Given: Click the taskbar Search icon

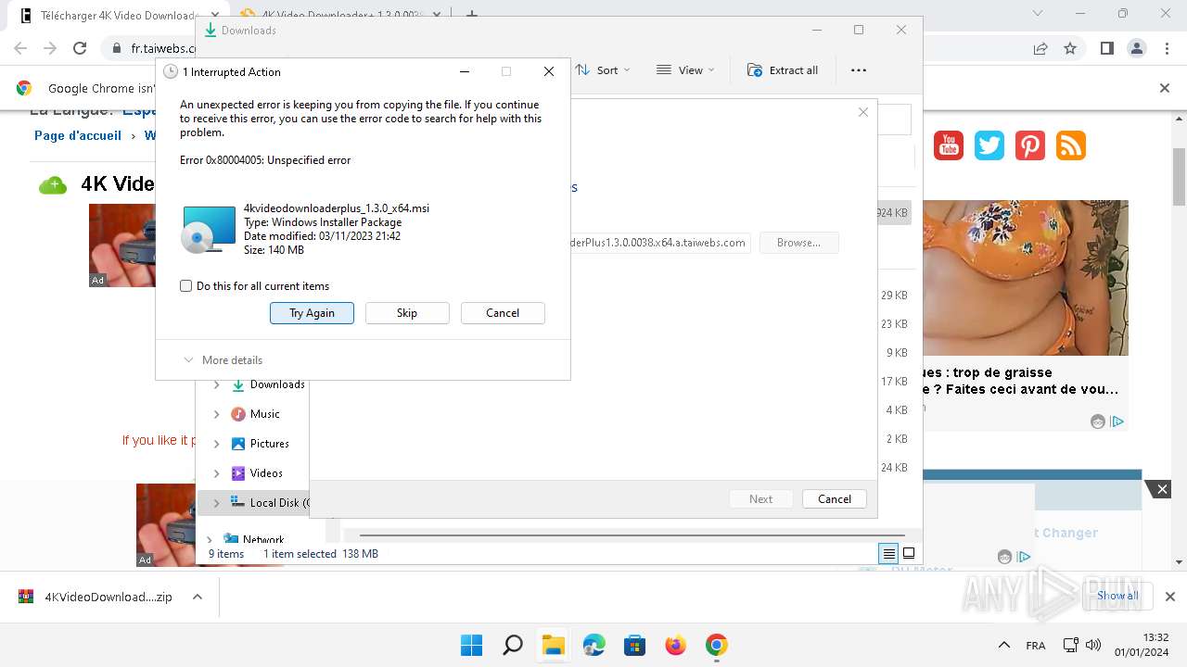Looking at the screenshot, I should pyautogui.click(x=512, y=645).
